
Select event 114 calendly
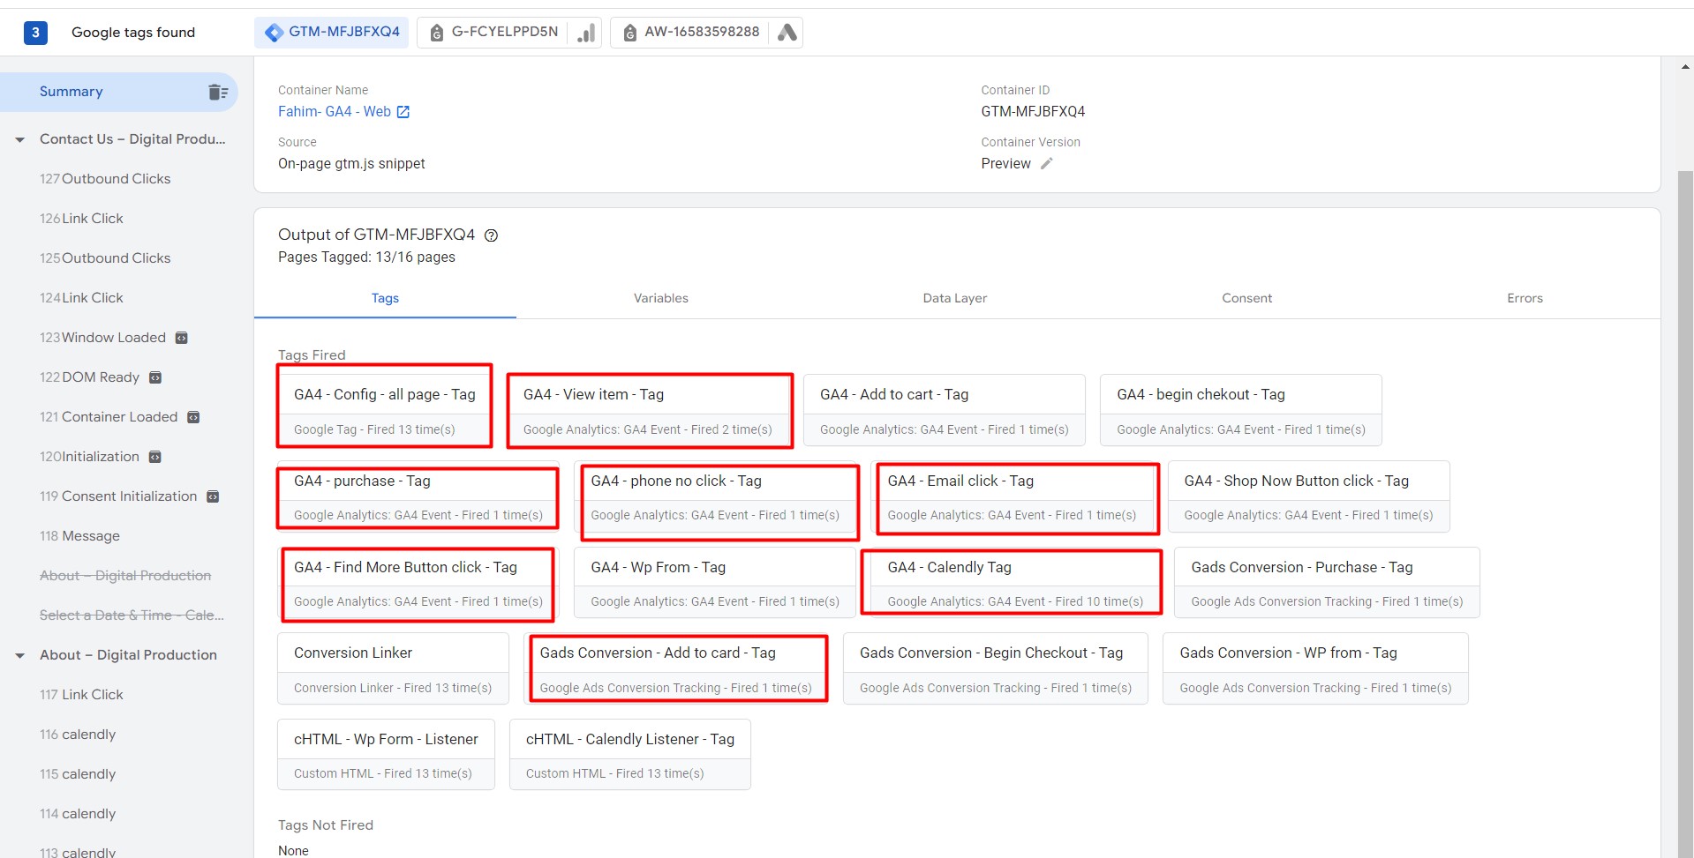[78, 814]
